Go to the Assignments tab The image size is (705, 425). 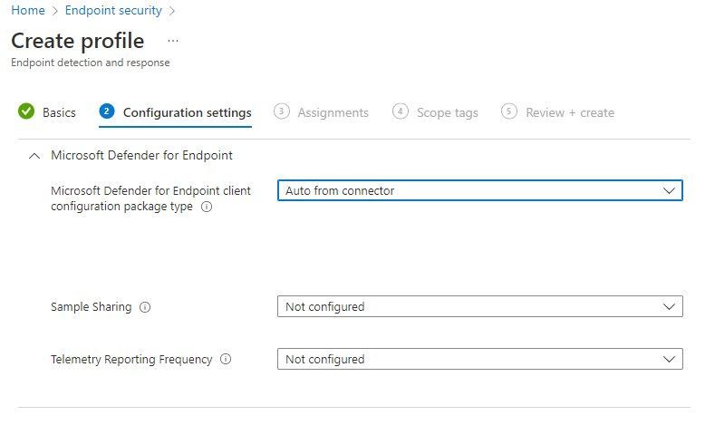[x=333, y=113]
